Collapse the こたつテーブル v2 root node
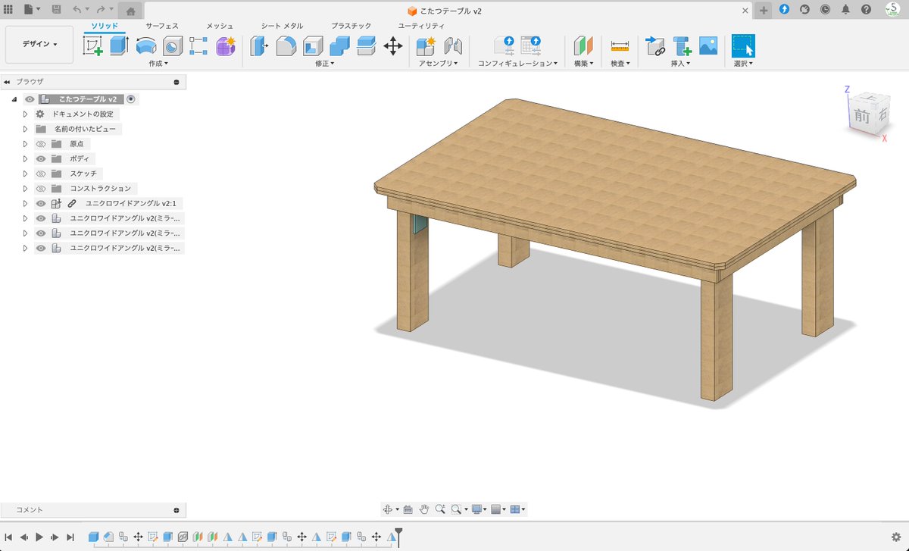The width and height of the screenshot is (909, 551). [14, 99]
